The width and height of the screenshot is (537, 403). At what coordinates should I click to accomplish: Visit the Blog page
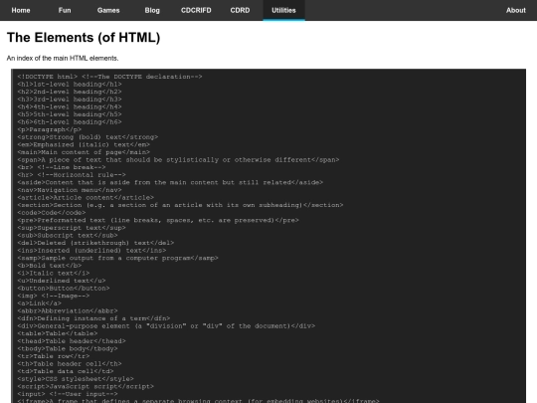click(152, 10)
